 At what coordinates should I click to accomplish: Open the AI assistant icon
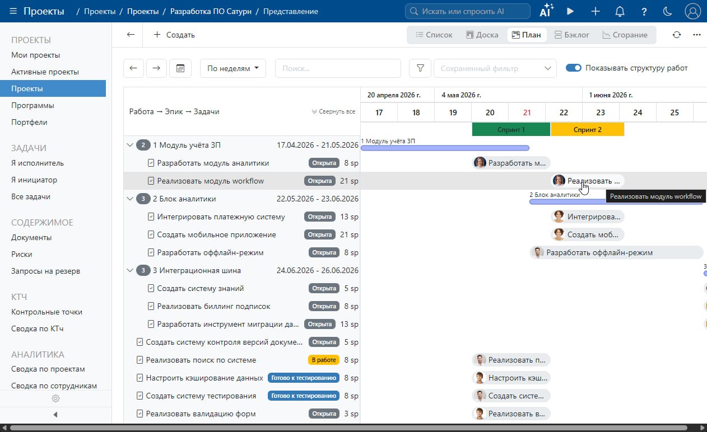coord(546,11)
